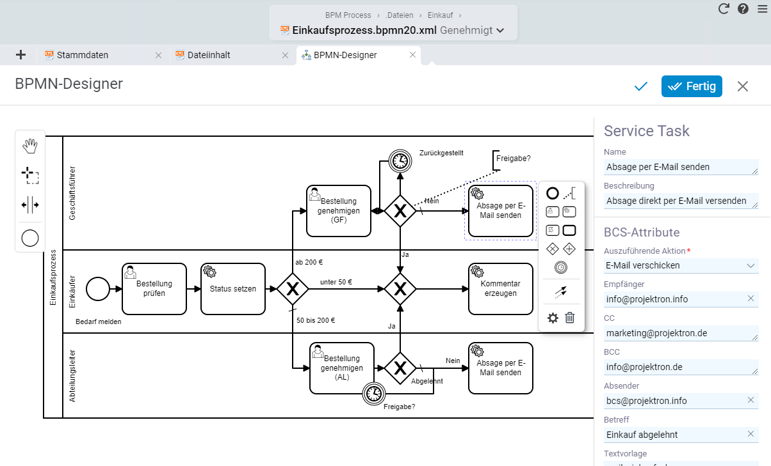The image size is (771, 466).
Task: Select 'Bestellung genehmigen (AL)' task
Action: tap(342, 368)
